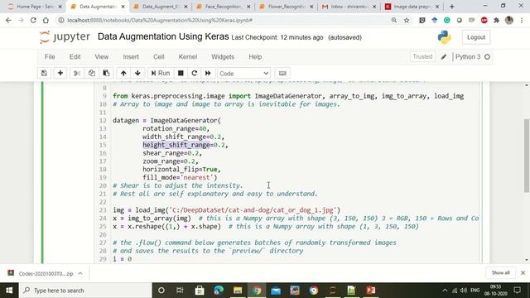Switch to the Gmail Inbox tab
The height and width of the screenshot is (298, 530).
[348, 7]
